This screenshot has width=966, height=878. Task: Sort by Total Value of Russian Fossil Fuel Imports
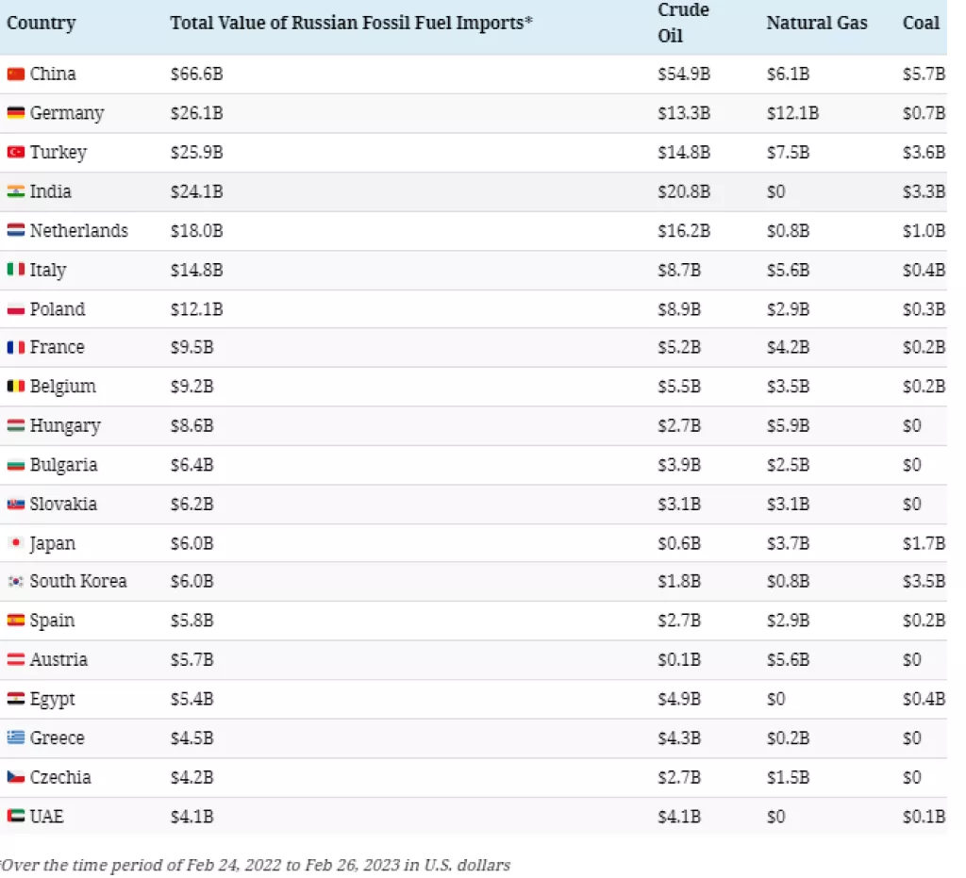(351, 23)
